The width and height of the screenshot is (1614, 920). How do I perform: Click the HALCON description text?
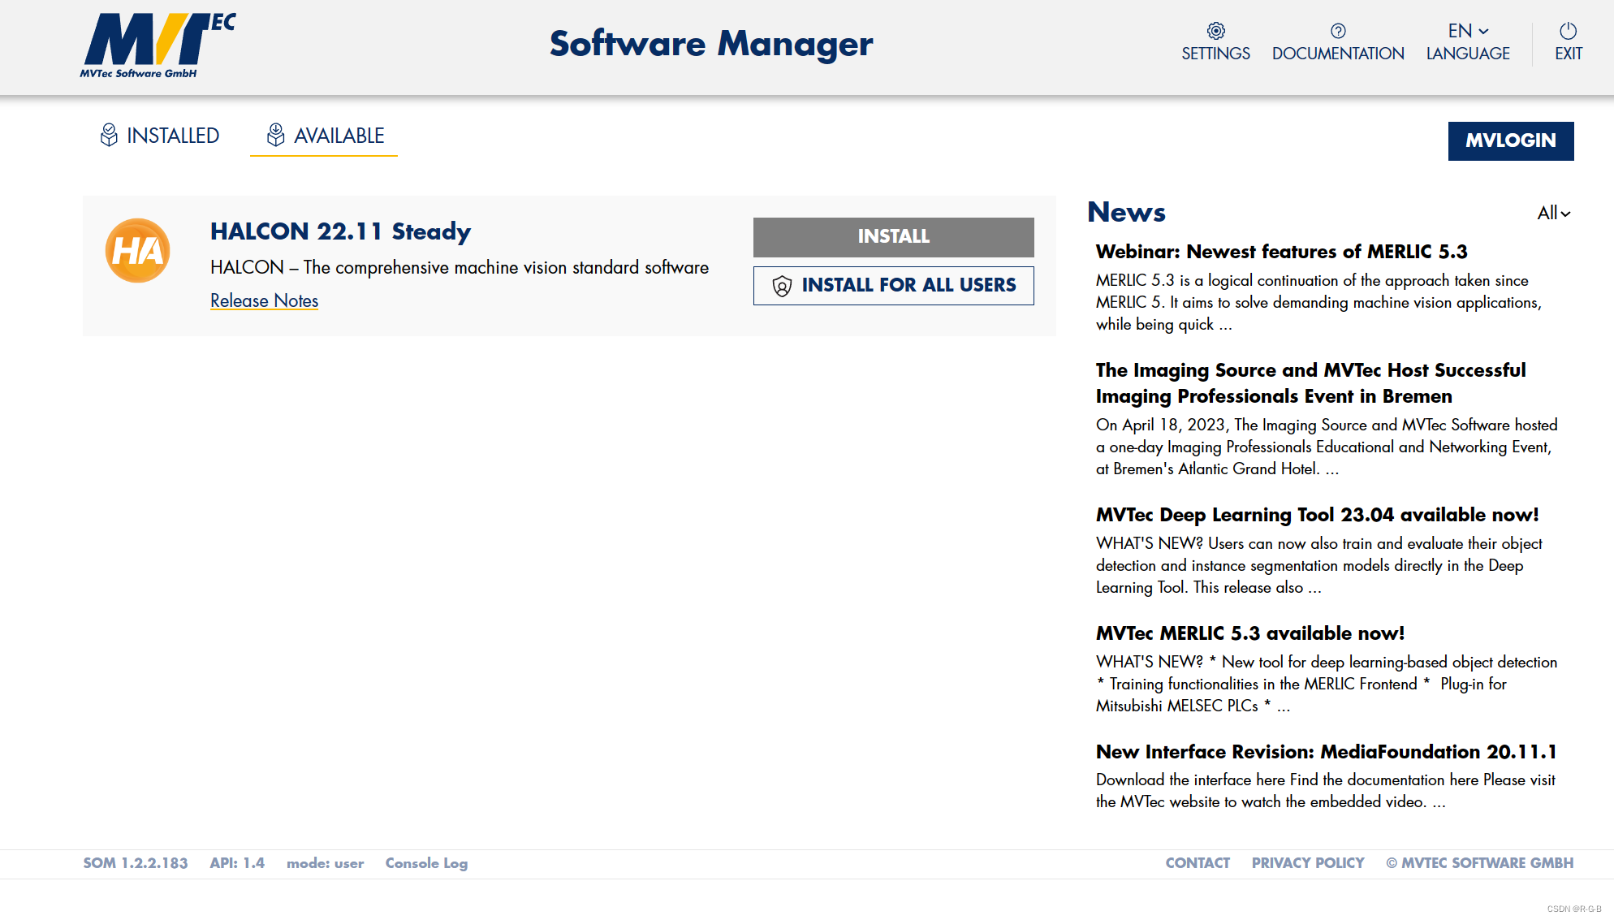tap(460, 268)
